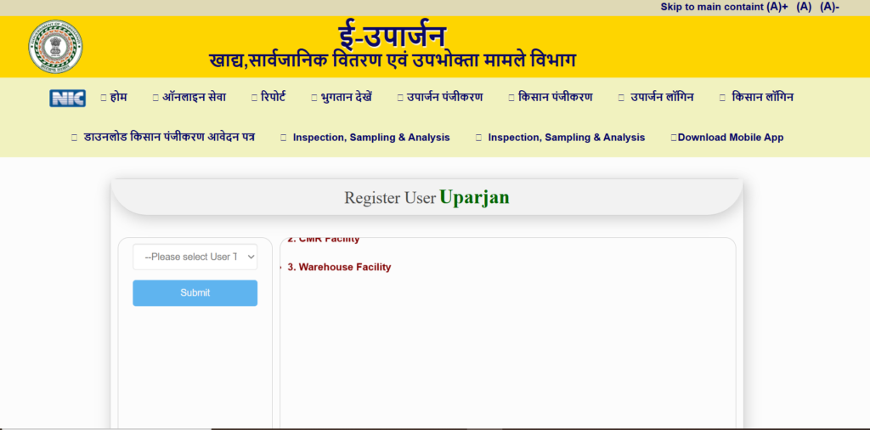Click the NIC logo
Viewport: 870px width, 430px height.
(67, 99)
